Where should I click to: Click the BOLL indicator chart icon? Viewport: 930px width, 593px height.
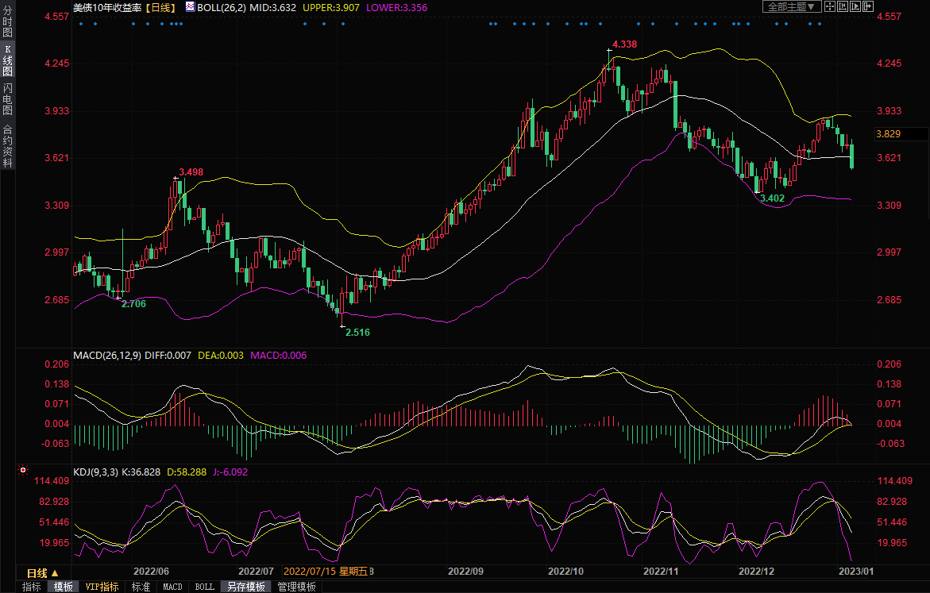coord(190,7)
